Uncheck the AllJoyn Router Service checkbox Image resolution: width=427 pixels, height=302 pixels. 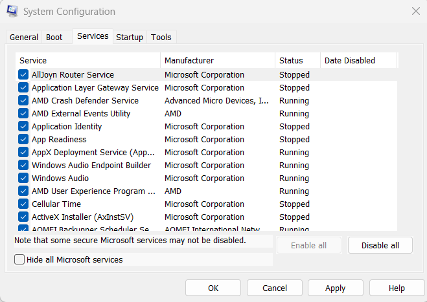tap(23, 75)
